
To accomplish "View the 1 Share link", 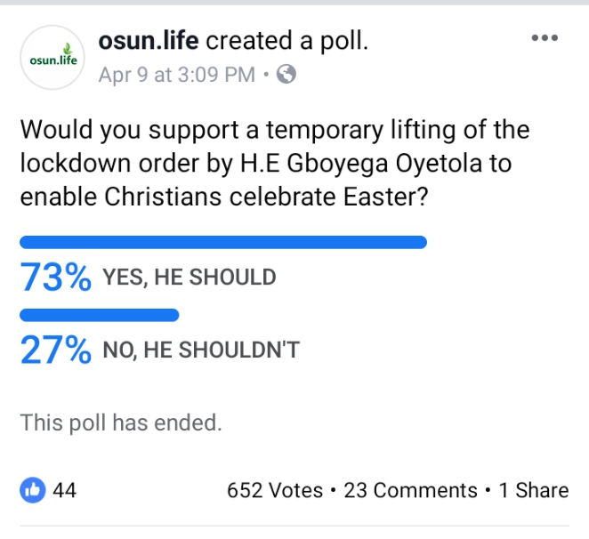I will pos(534,490).
